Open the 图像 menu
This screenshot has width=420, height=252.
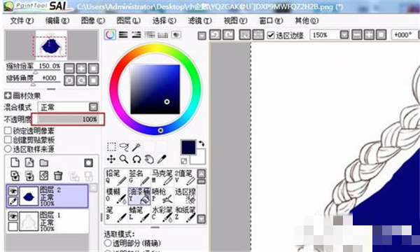(x=93, y=20)
